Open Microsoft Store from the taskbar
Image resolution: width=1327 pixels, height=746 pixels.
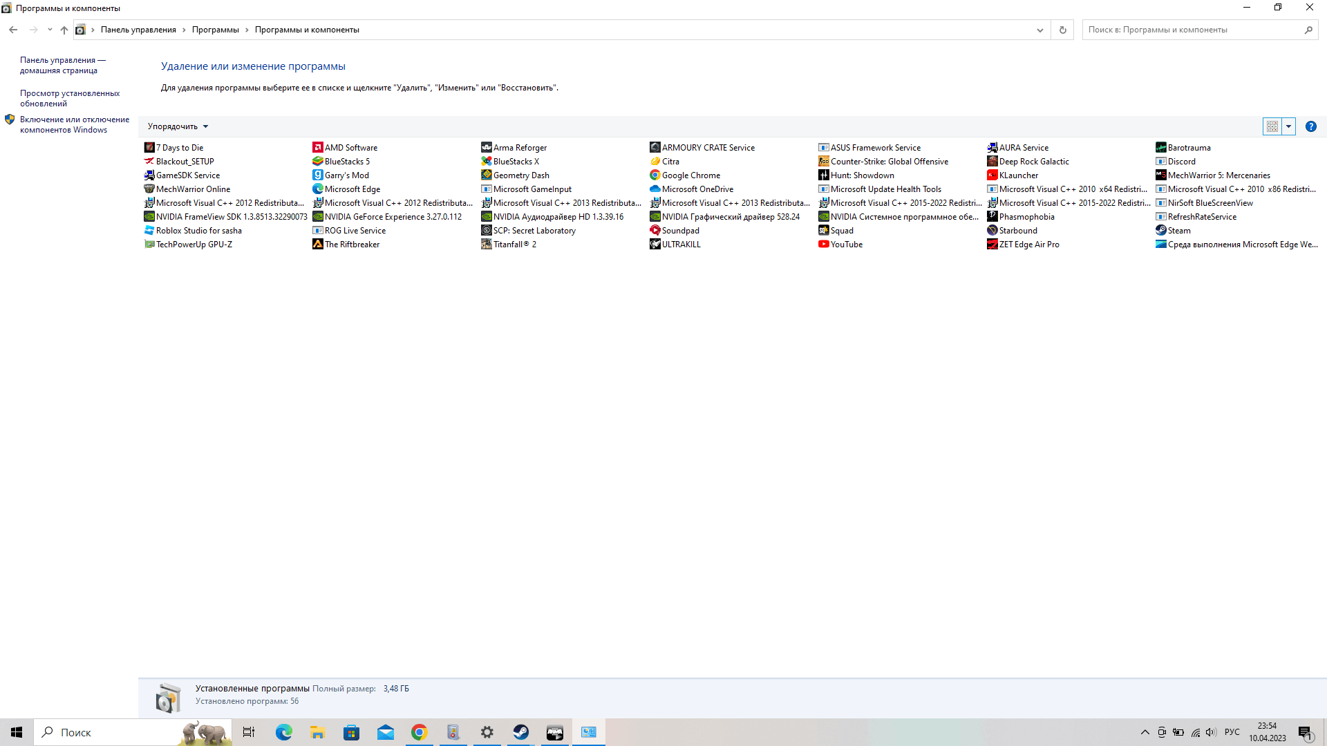(x=352, y=732)
